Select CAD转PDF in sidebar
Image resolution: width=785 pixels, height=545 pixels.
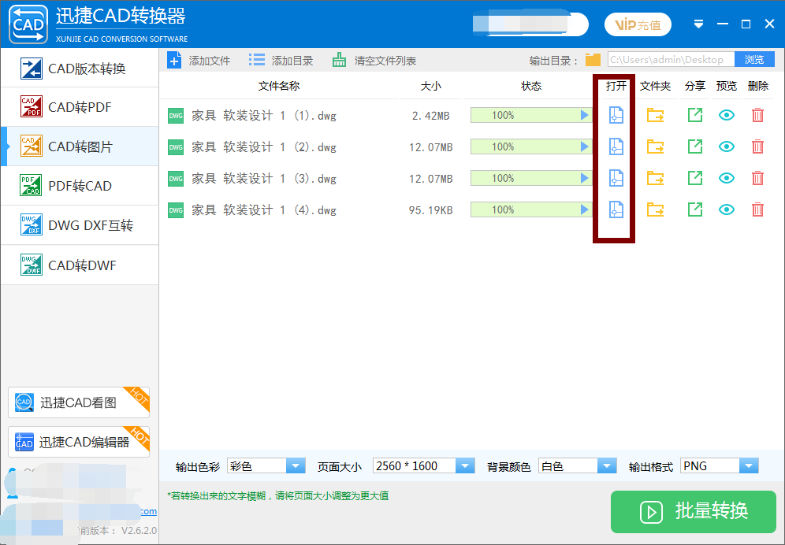pos(80,107)
